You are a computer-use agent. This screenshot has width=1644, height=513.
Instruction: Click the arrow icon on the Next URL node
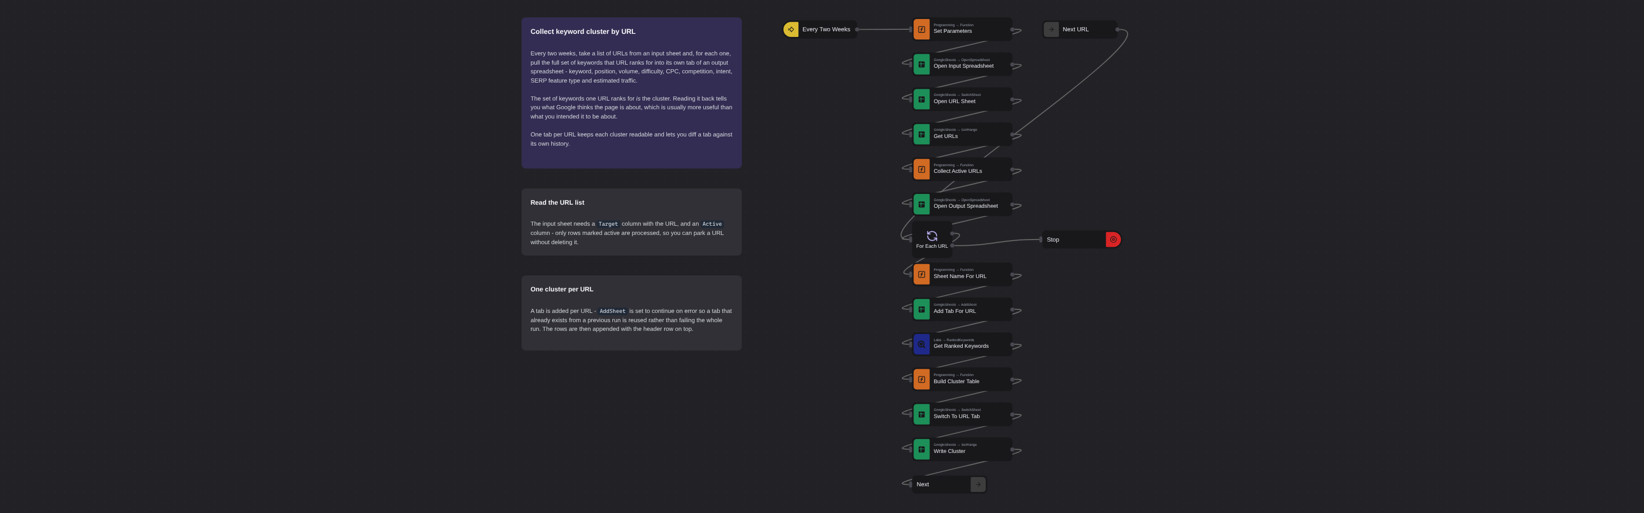pyautogui.click(x=1051, y=29)
